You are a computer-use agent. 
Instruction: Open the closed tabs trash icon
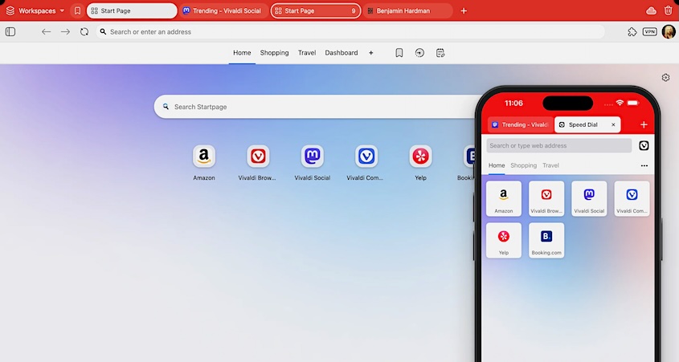[669, 10]
